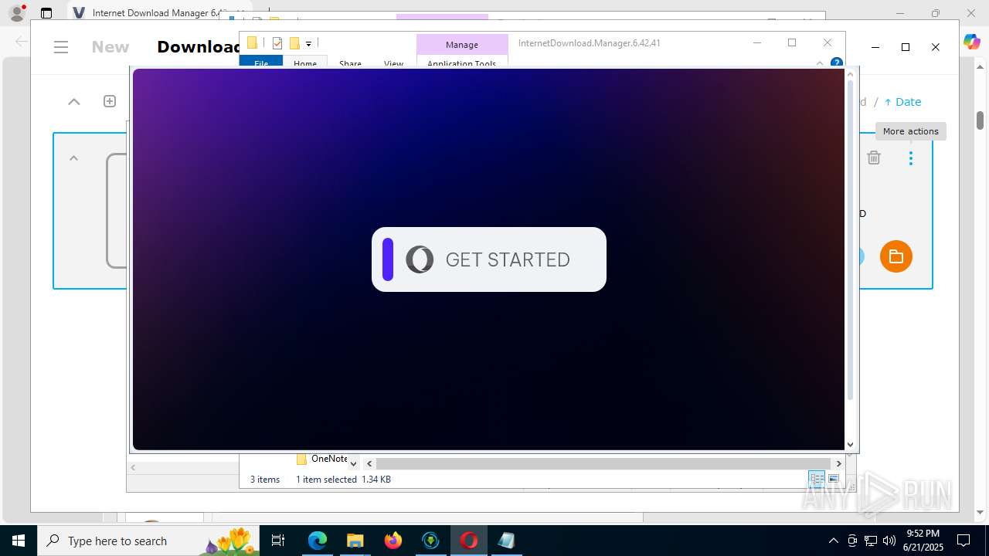
Task: Click the Properties quick access checkmark icon
Action: click(x=277, y=43)
